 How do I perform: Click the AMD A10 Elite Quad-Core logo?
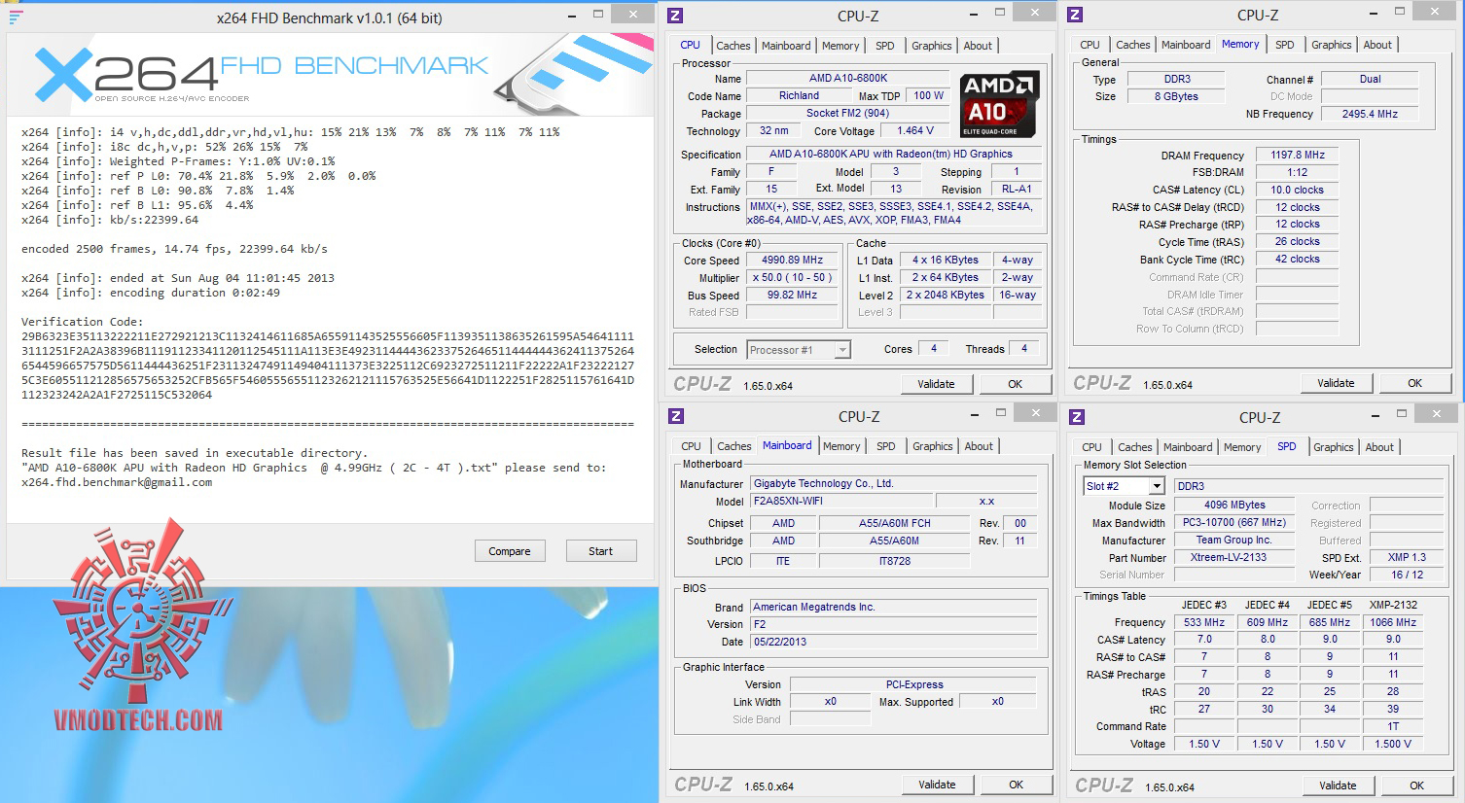[x=1000, y=104]
